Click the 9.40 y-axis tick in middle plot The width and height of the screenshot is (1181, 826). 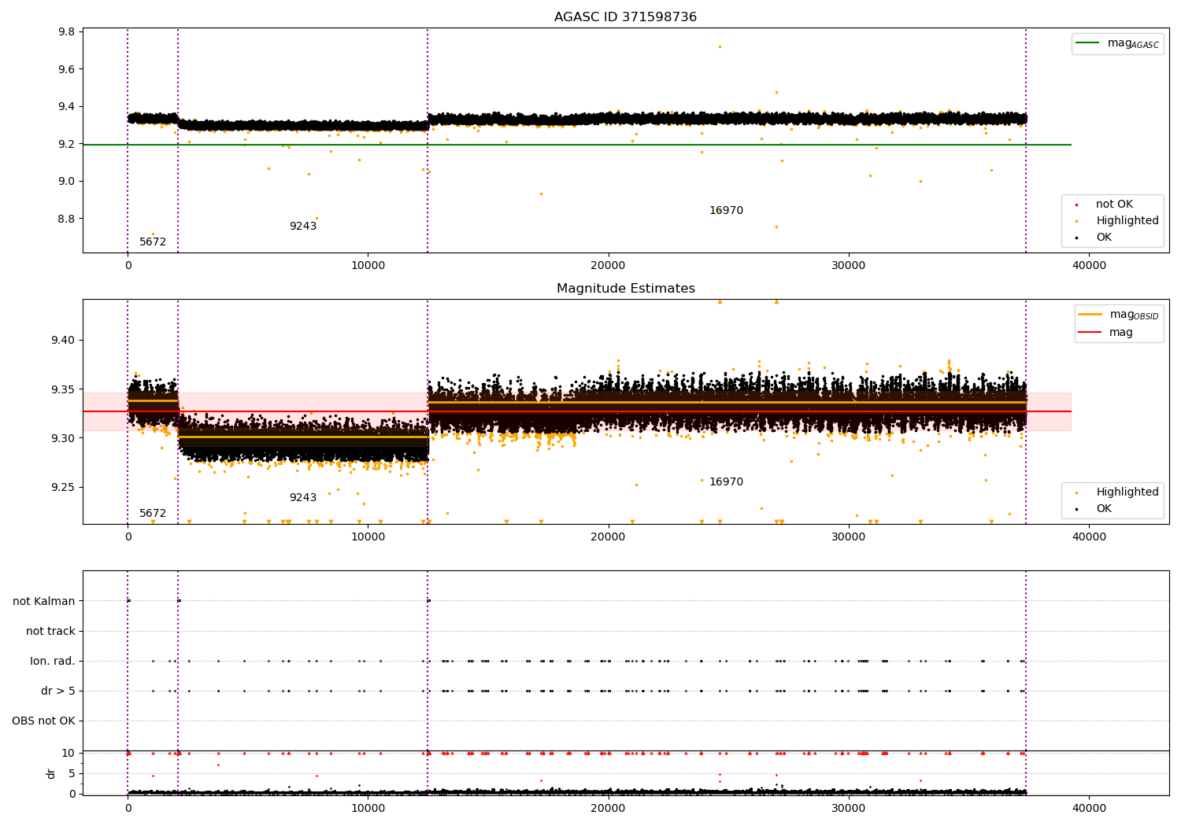[64, 341]
